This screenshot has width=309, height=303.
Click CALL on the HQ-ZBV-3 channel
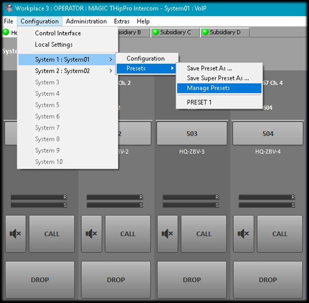pos(204,234)
